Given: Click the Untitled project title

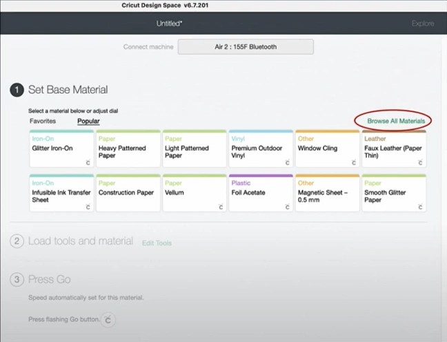Looking at the screenshot, I should point(169,23).
